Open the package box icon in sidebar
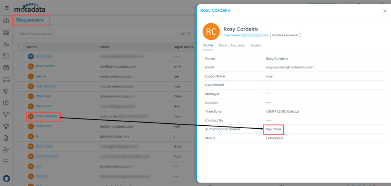Screen dimensions: 391x186 6,103
